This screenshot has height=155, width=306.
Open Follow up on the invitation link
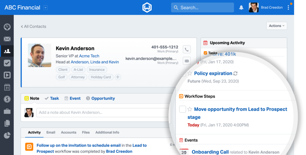79,145
